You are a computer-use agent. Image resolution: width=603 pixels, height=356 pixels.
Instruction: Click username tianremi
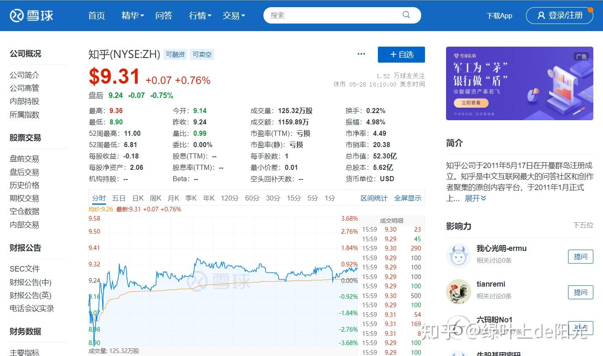point(491,284)
